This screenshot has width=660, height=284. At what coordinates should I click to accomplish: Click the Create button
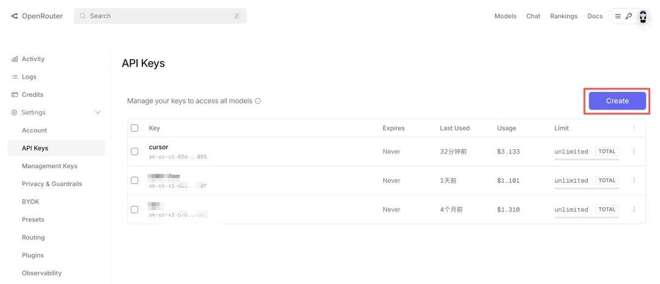coord(617,101)
